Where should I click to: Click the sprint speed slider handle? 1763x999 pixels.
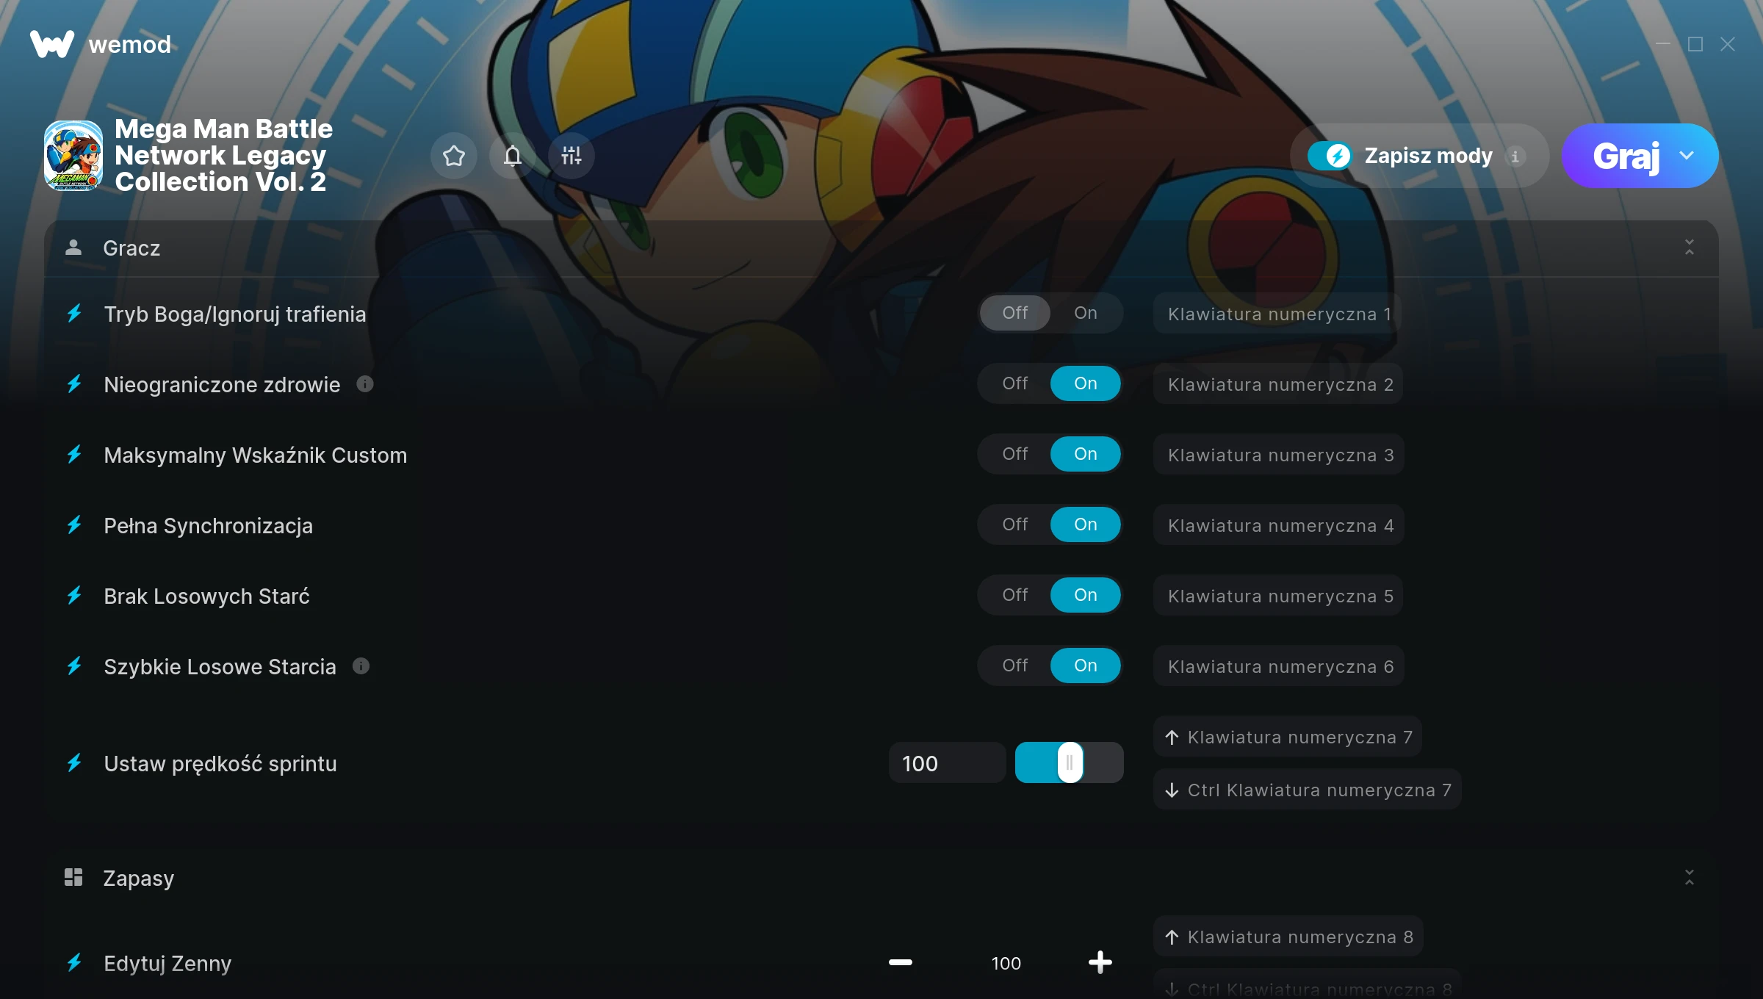tap(1070, 762)
